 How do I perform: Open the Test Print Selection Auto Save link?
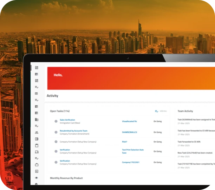click(133, 151)
